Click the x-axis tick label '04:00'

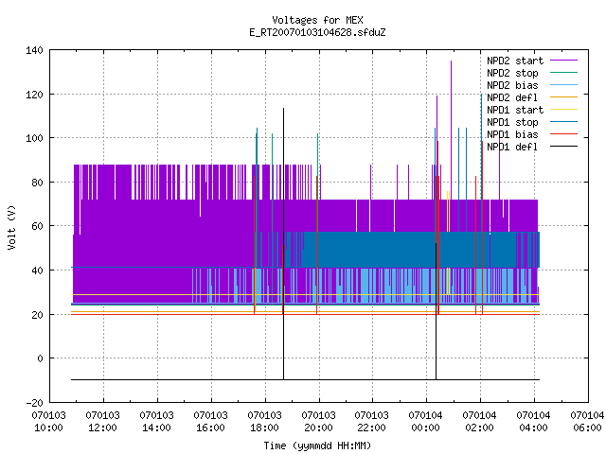533,428
